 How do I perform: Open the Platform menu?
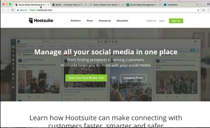tap(76, 21)
